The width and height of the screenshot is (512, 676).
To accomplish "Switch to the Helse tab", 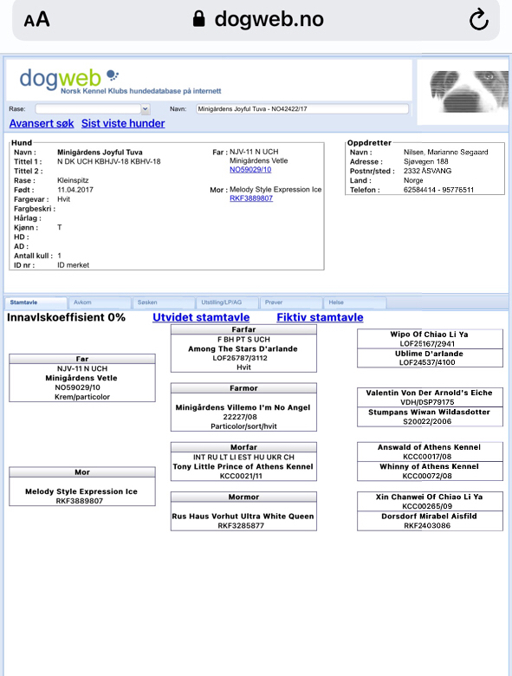I will click(x=354, y=302).
